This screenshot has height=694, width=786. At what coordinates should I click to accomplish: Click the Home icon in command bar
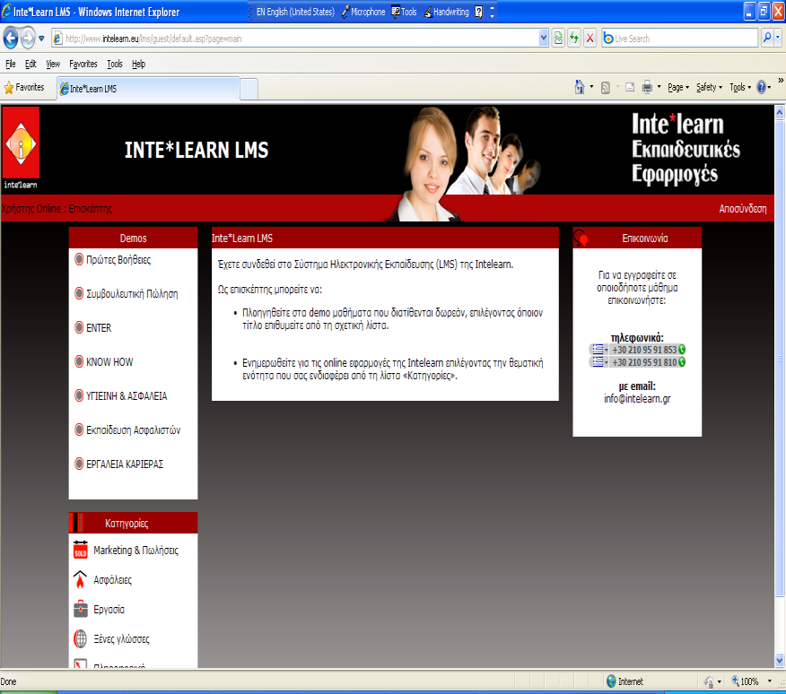pyautogui.click(x=580, y=87)
